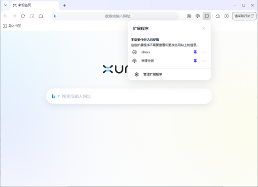Click the 资源检测 antenna icon in the list
This screenshot has width=258, height=187.
tap(135, 61)
